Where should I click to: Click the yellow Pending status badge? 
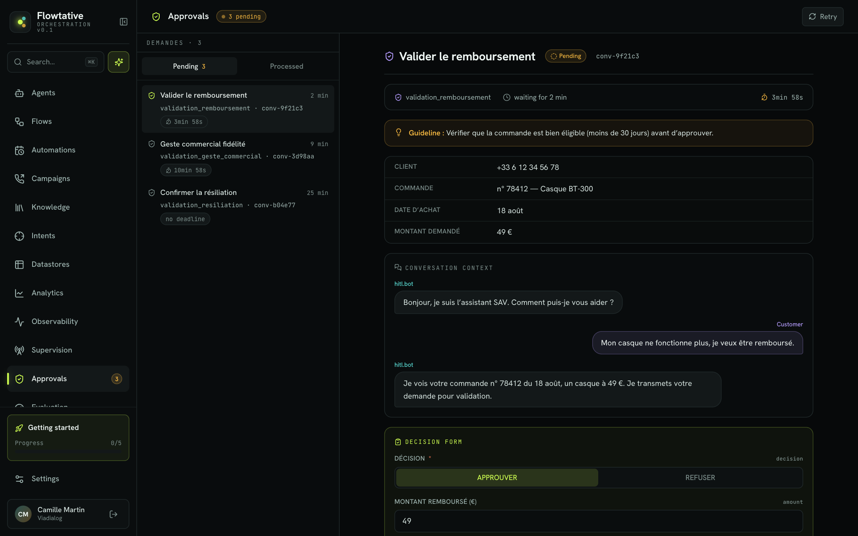tap(565, 56)
